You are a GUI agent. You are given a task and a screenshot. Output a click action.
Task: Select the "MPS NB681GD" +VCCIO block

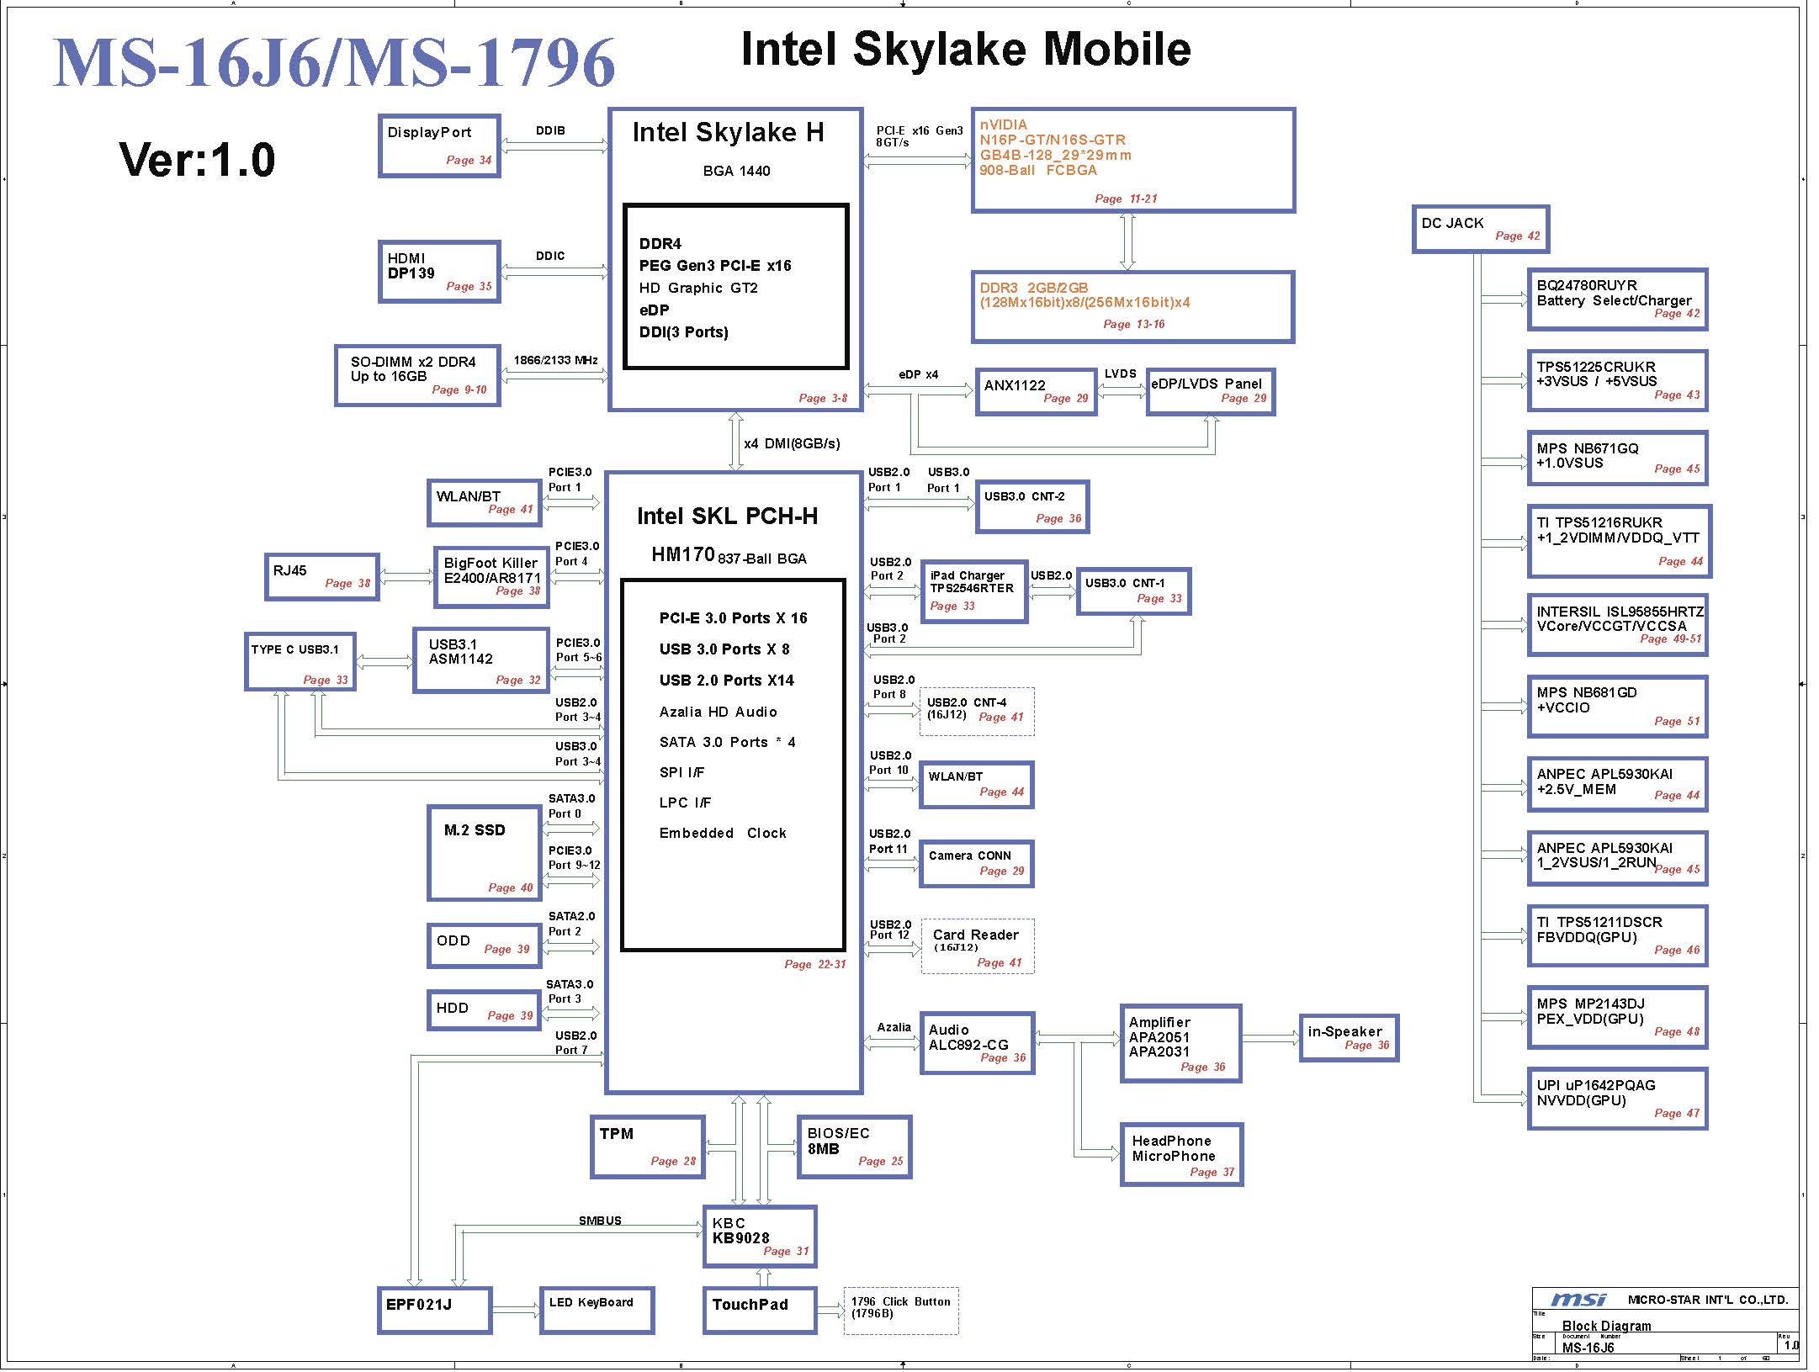tap(1617, 707)
